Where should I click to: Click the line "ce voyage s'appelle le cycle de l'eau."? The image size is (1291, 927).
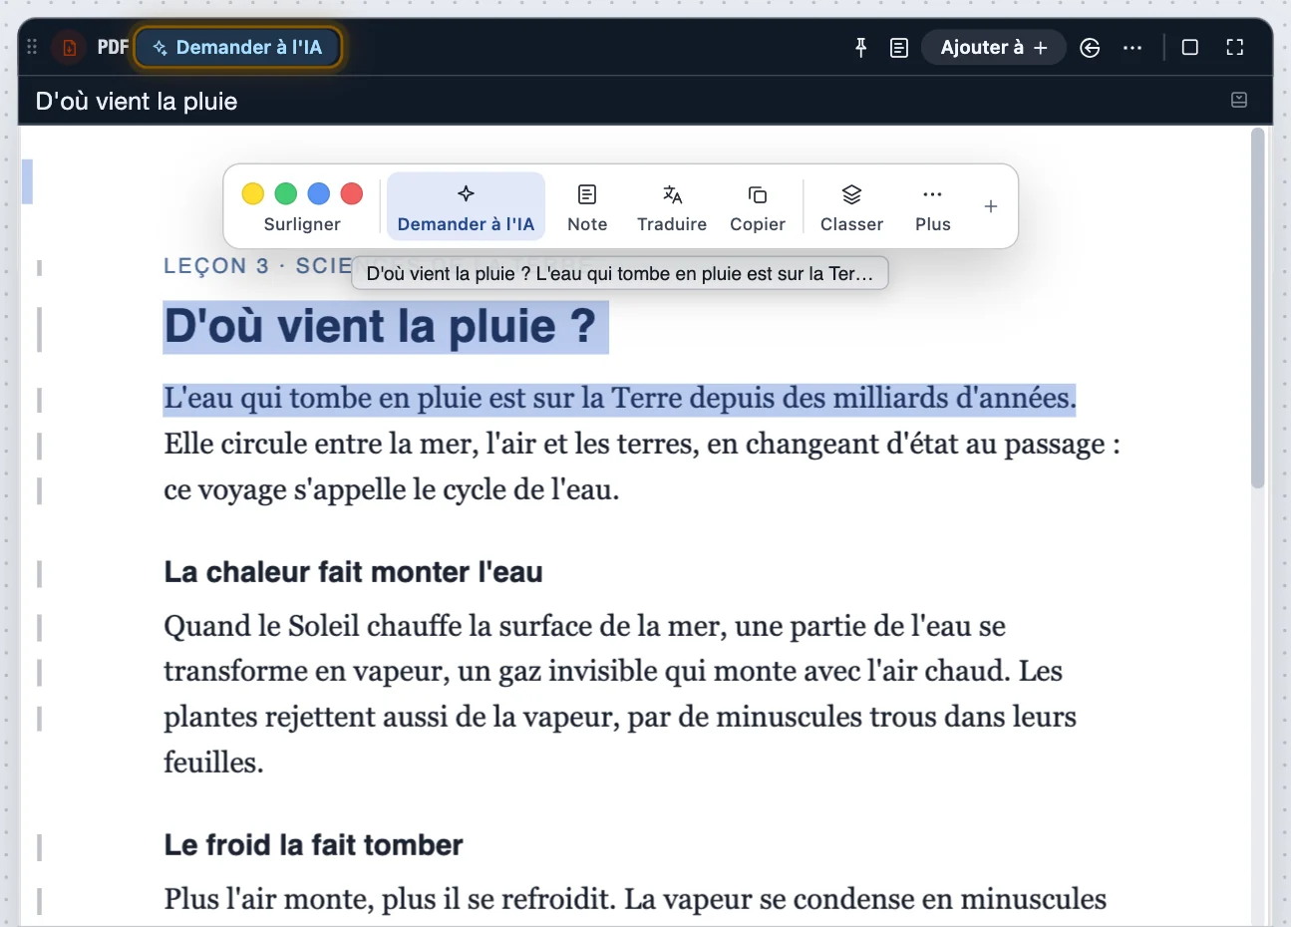click(x=392, y=489)
